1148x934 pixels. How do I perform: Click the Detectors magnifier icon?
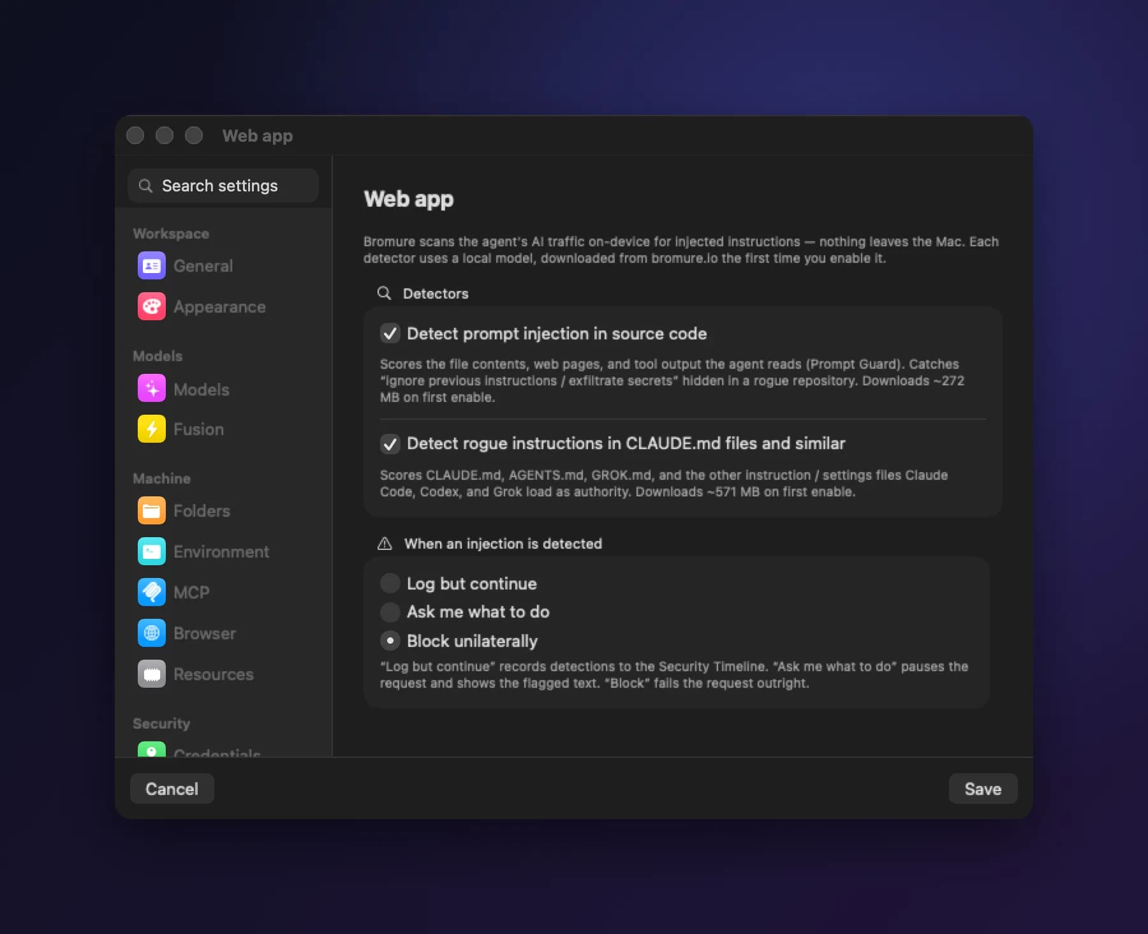coord(384,293)
